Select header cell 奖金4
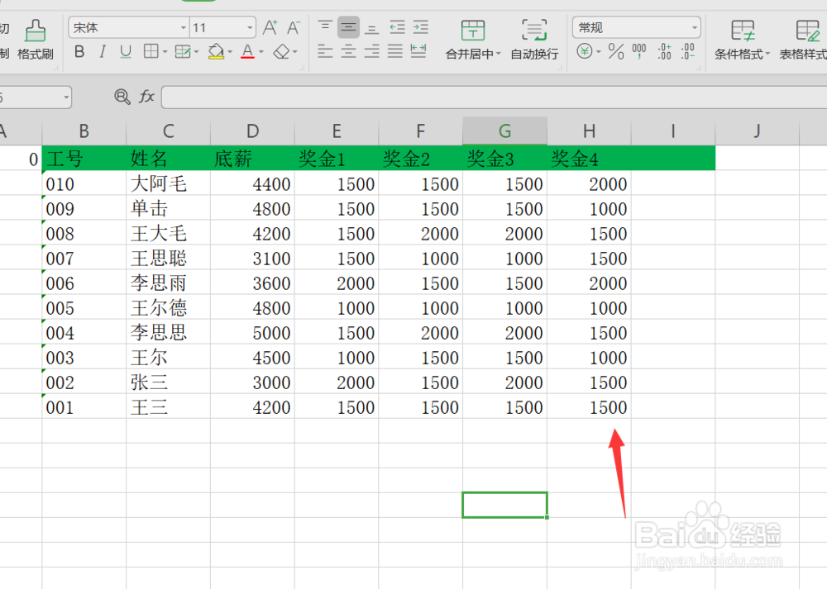The width and height of the screenshot is (827, 589). coord(589,158)
